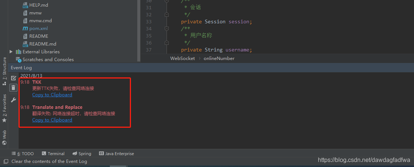Screen dimensions: 414x167
Task: Click the HELP.md markdown file icon
Action: [x=25, y=5]
